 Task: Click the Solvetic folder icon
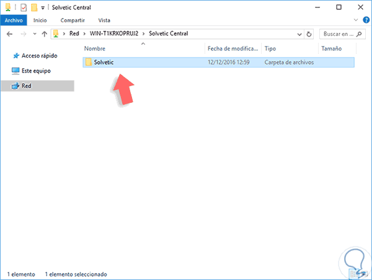click(x=89, y=62)
